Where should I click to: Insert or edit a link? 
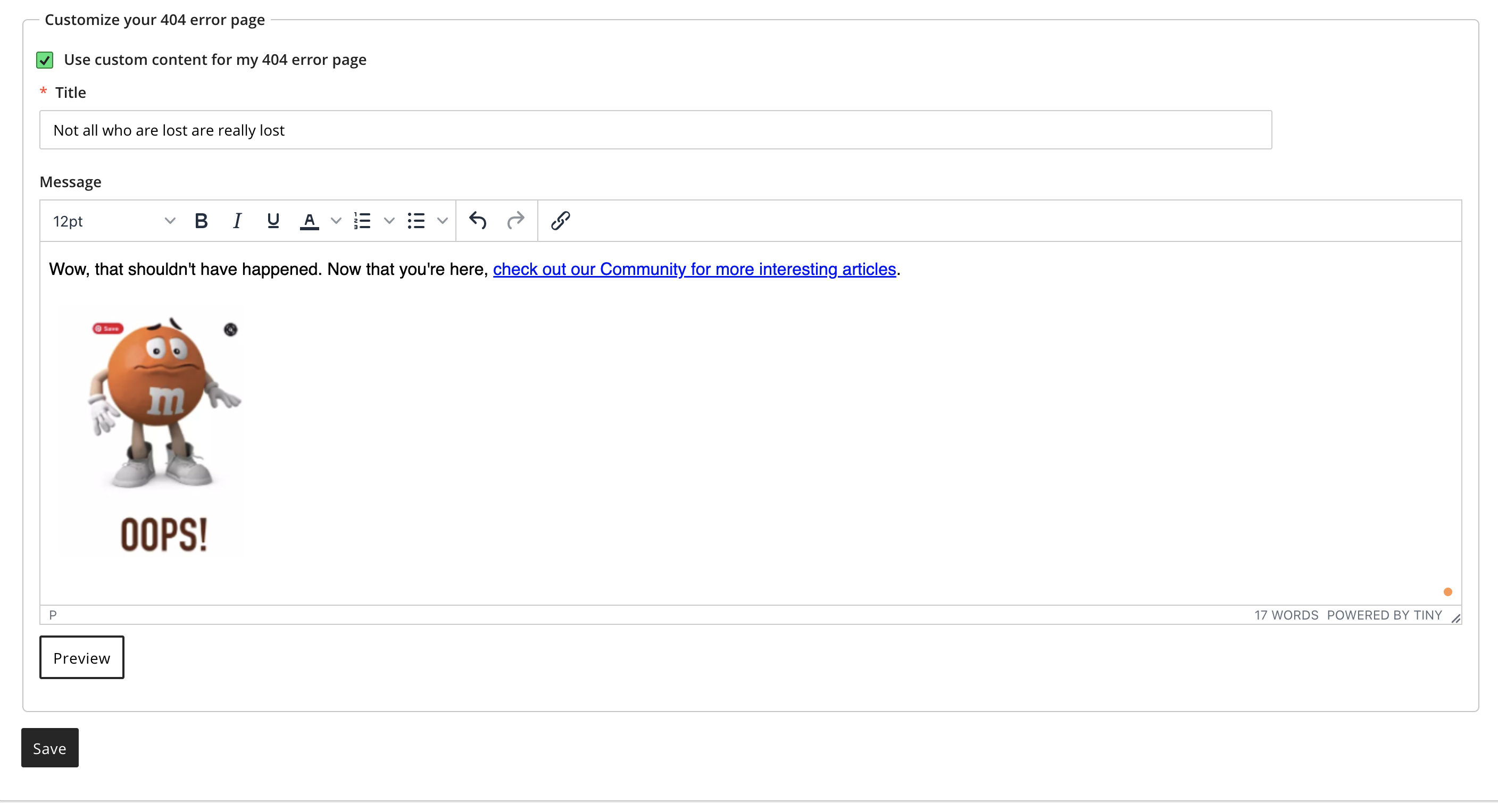(x=560, y=221)
